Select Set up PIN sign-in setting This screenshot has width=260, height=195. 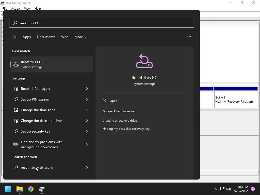tap(52, 99)
